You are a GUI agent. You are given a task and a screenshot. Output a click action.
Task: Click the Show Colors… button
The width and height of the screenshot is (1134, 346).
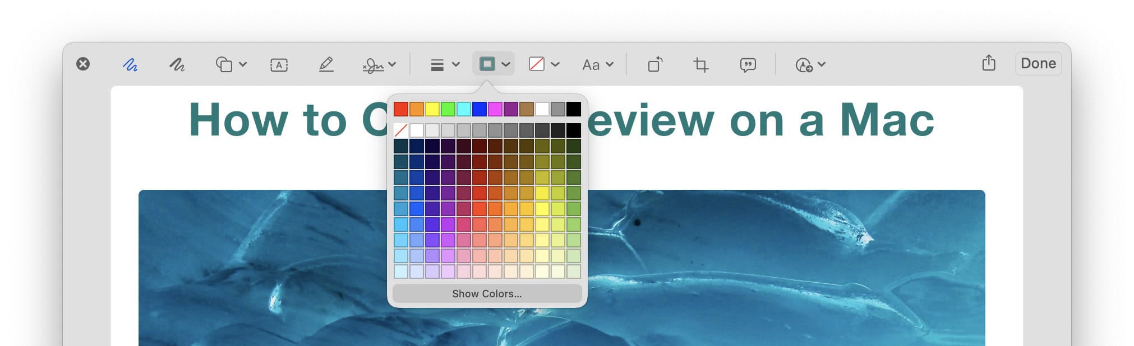pos(487,293)
